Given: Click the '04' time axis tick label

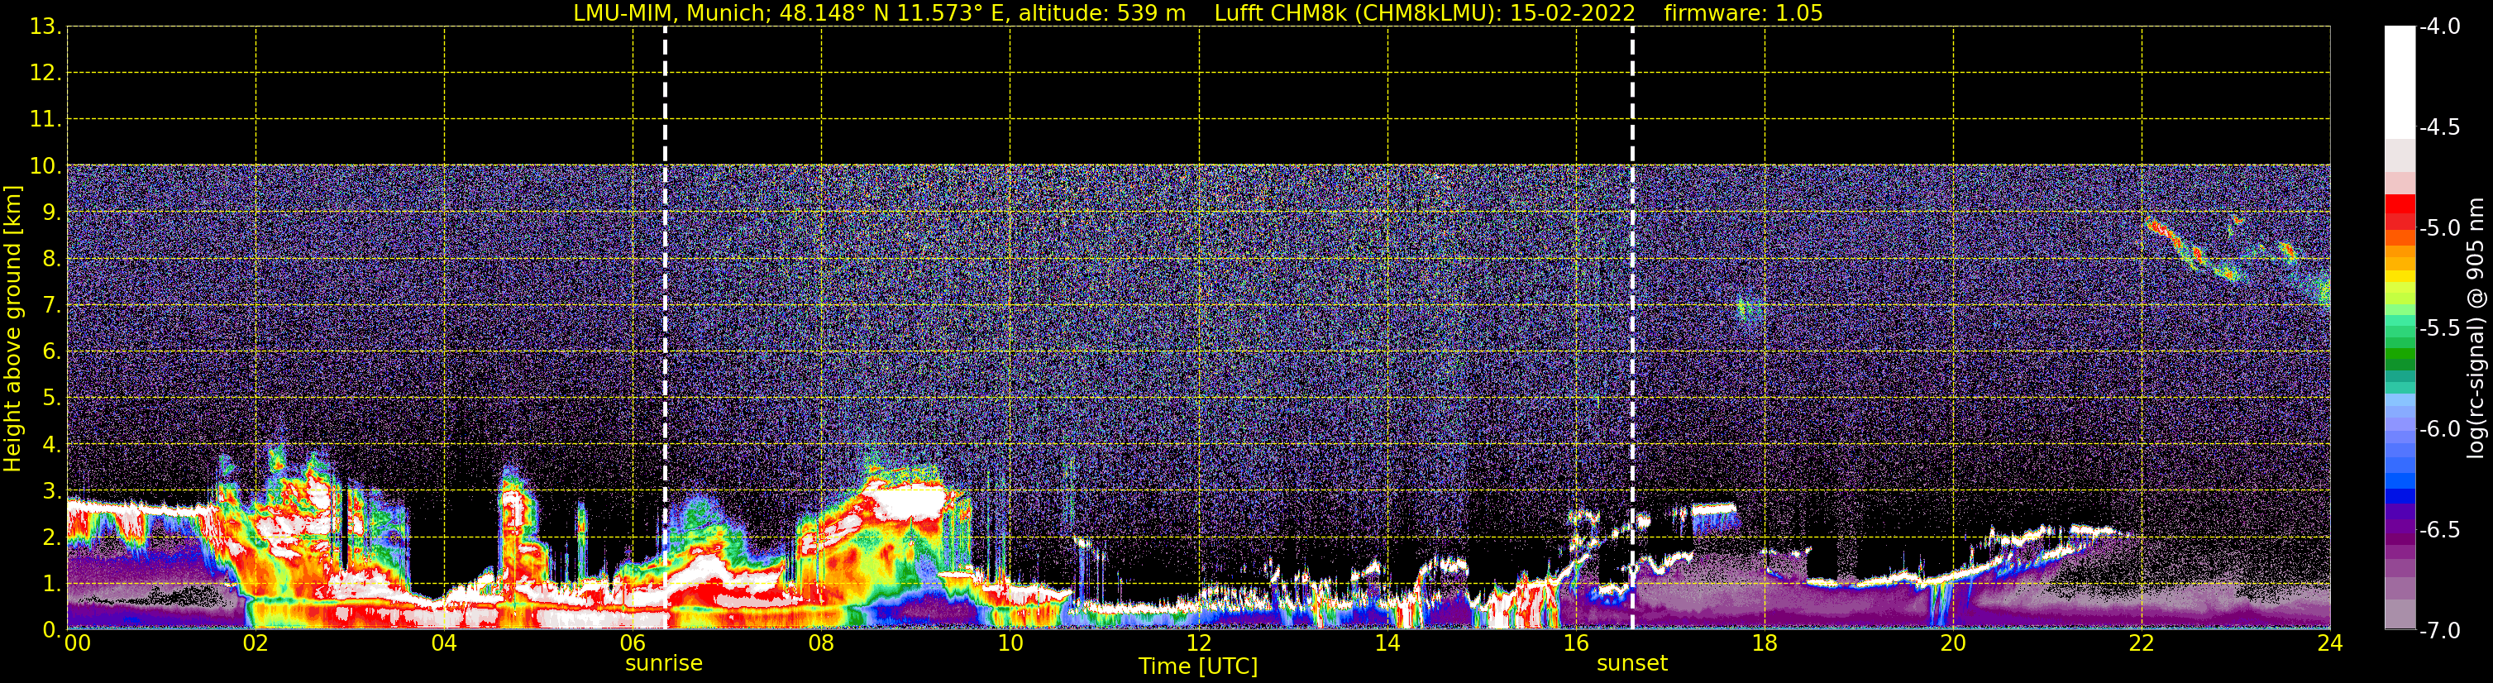Looking at the screenshot, I should tap(444, 643).
